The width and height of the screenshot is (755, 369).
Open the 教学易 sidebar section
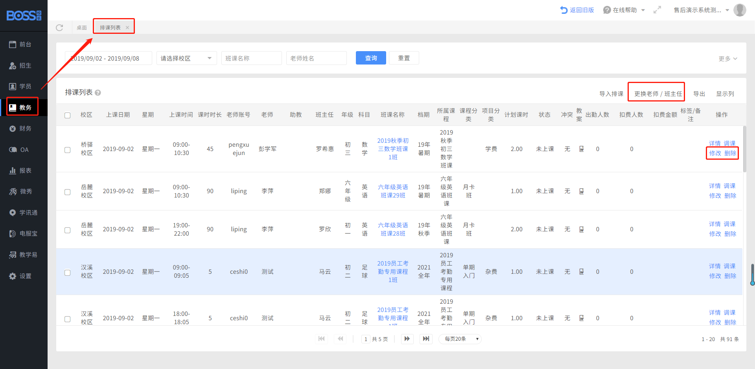24,255
